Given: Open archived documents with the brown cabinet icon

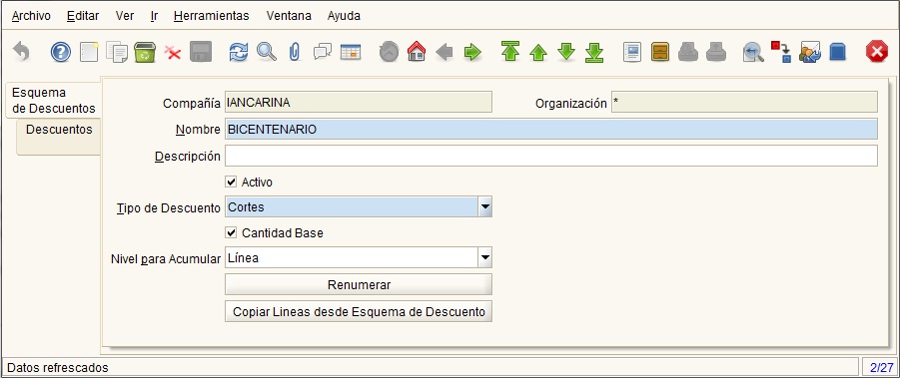Looking at the screenshot, I should (660, 52).
